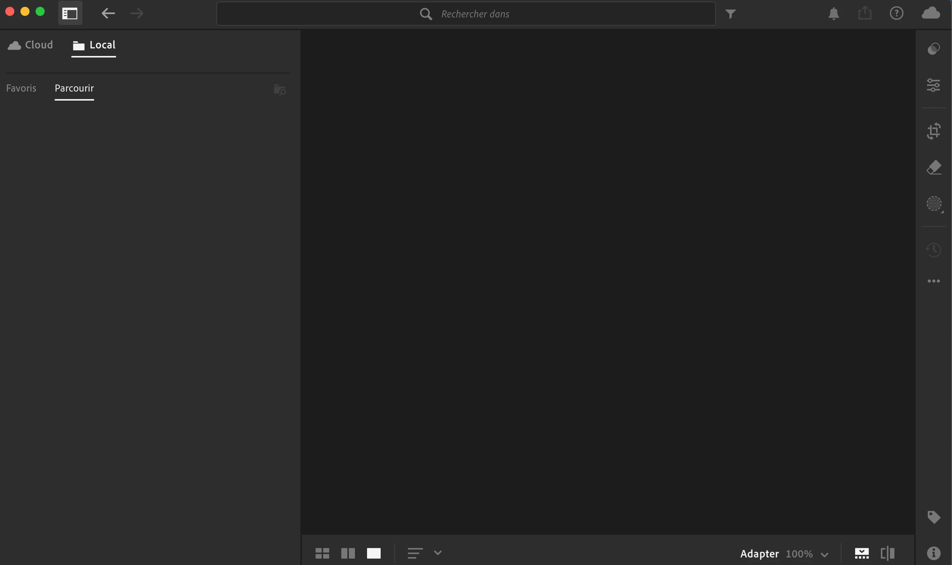Click the cloud sync status icon

[930, 13]
